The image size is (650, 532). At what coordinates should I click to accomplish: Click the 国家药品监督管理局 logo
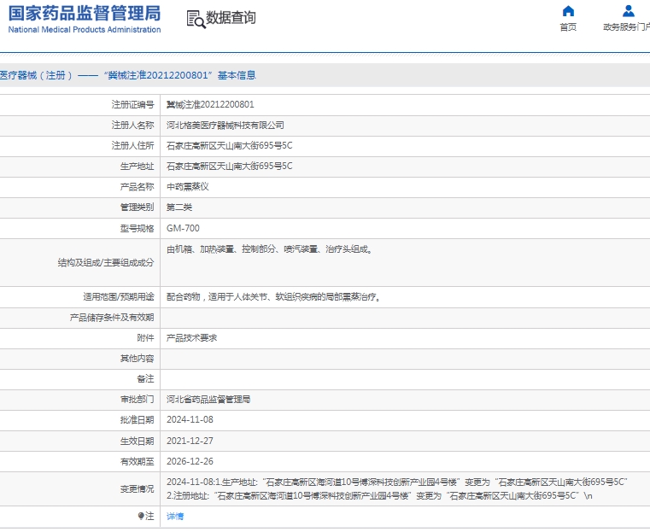click(x=85, y=19)
